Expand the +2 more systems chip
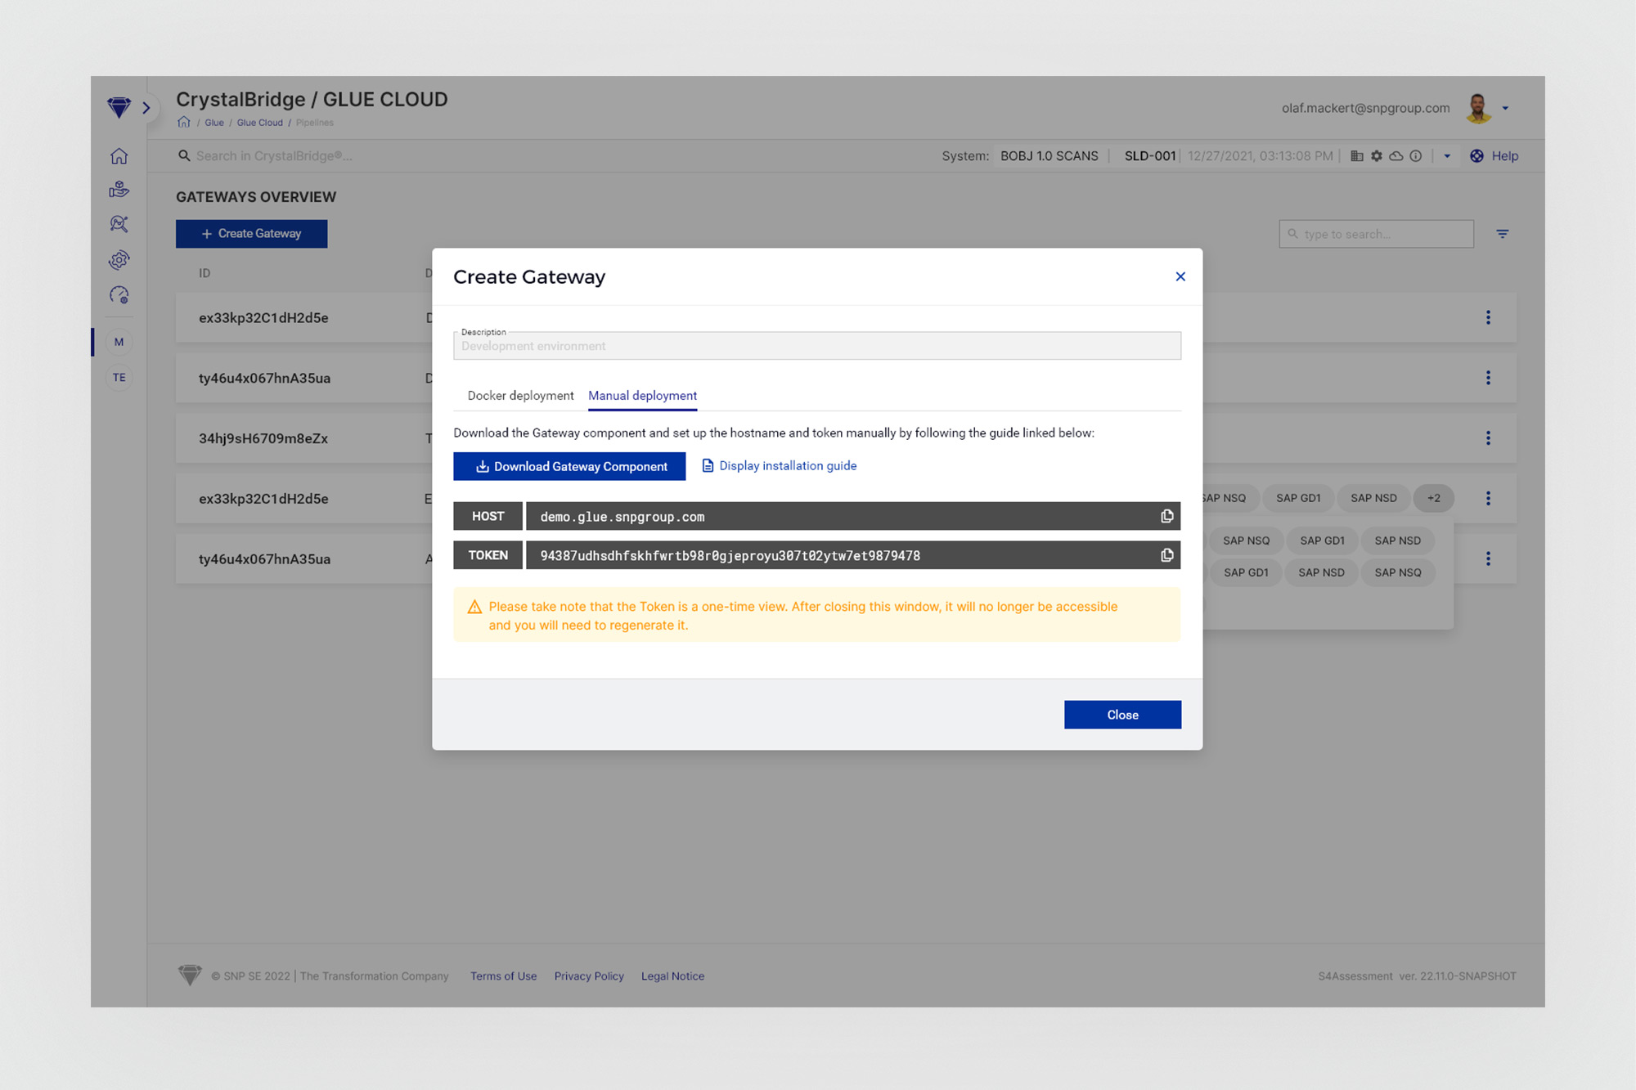The width and height of the screenshot is (1636, 1090). 1433,498
